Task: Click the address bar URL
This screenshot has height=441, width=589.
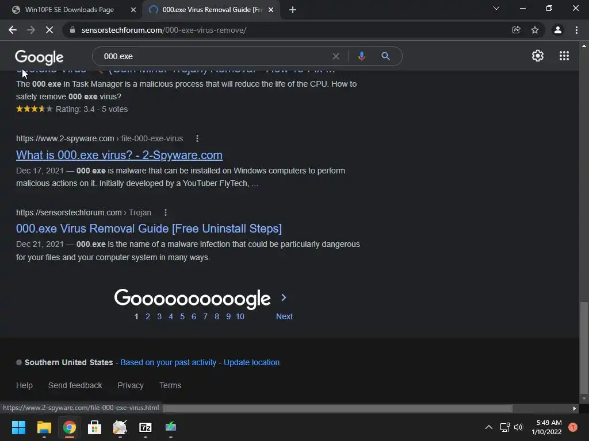Action: pyautogui.click(x=164, y=30)
